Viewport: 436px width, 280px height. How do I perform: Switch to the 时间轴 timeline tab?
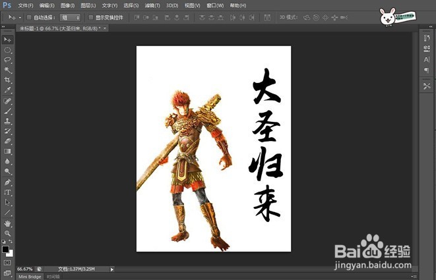pyautogui.click(x=53, y=277)
